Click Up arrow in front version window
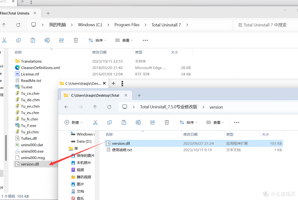The image size is (298, 200). tap(95, 107)
